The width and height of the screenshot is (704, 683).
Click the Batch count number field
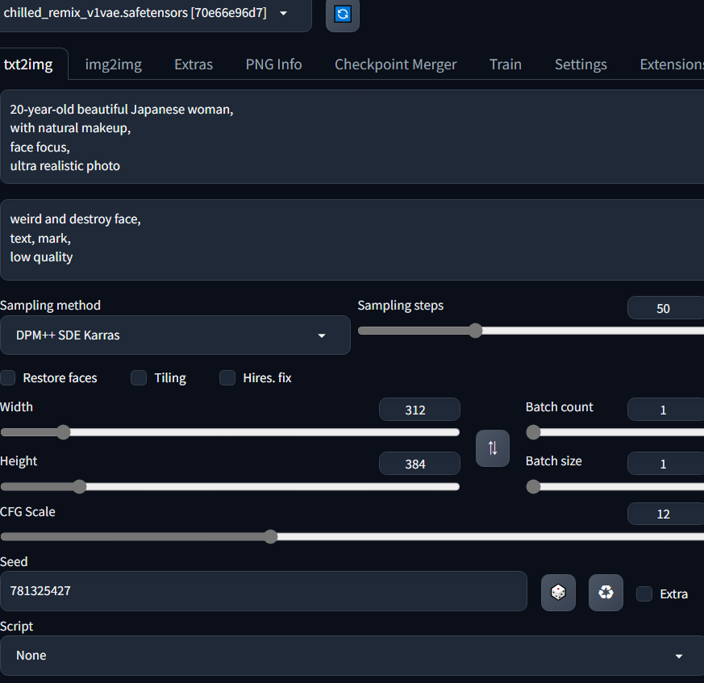click(x=665, y=410)
